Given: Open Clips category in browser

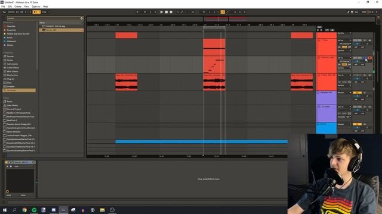Looking at the screenshot, I should pos(10,83).
